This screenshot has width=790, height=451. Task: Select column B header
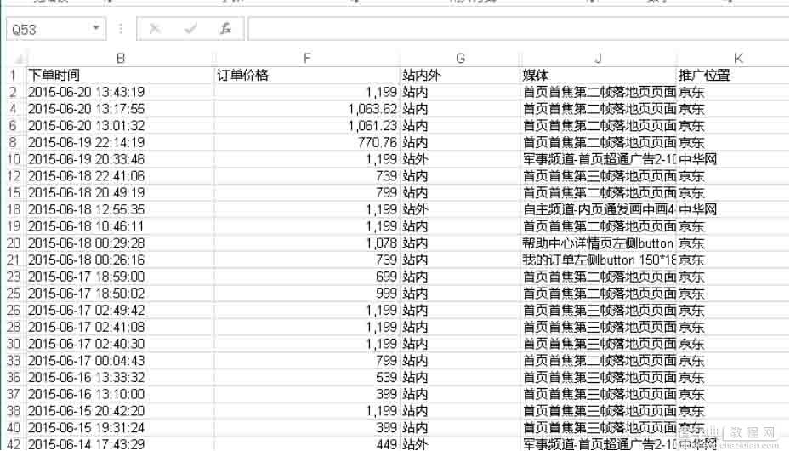point(121,59)
